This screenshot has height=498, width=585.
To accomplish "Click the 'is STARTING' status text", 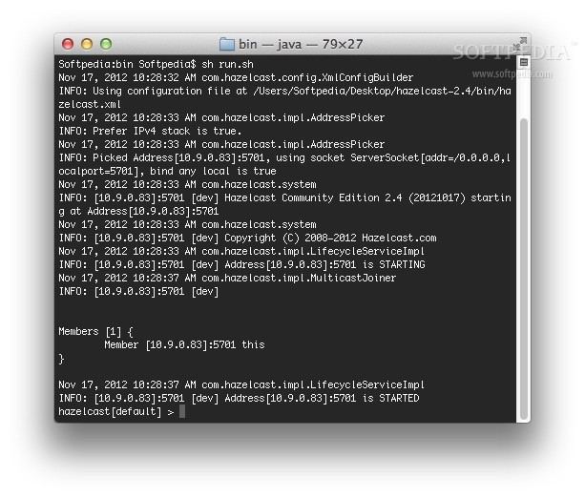I will tap(394, 264).
